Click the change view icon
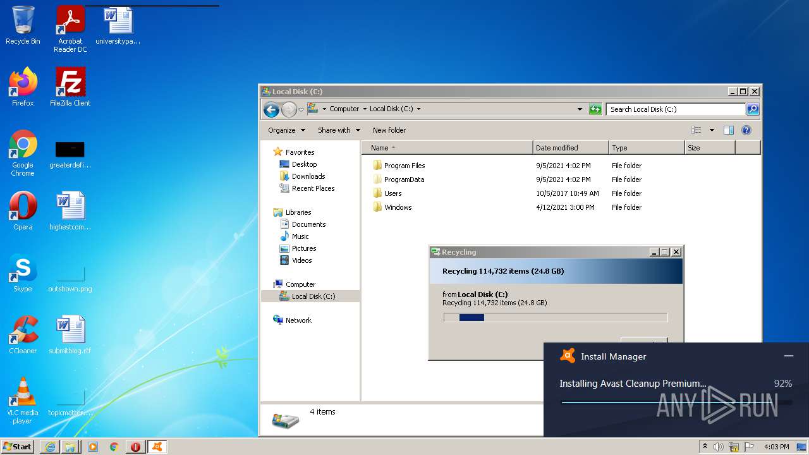The image size is (809, 455). pos(696,130)
